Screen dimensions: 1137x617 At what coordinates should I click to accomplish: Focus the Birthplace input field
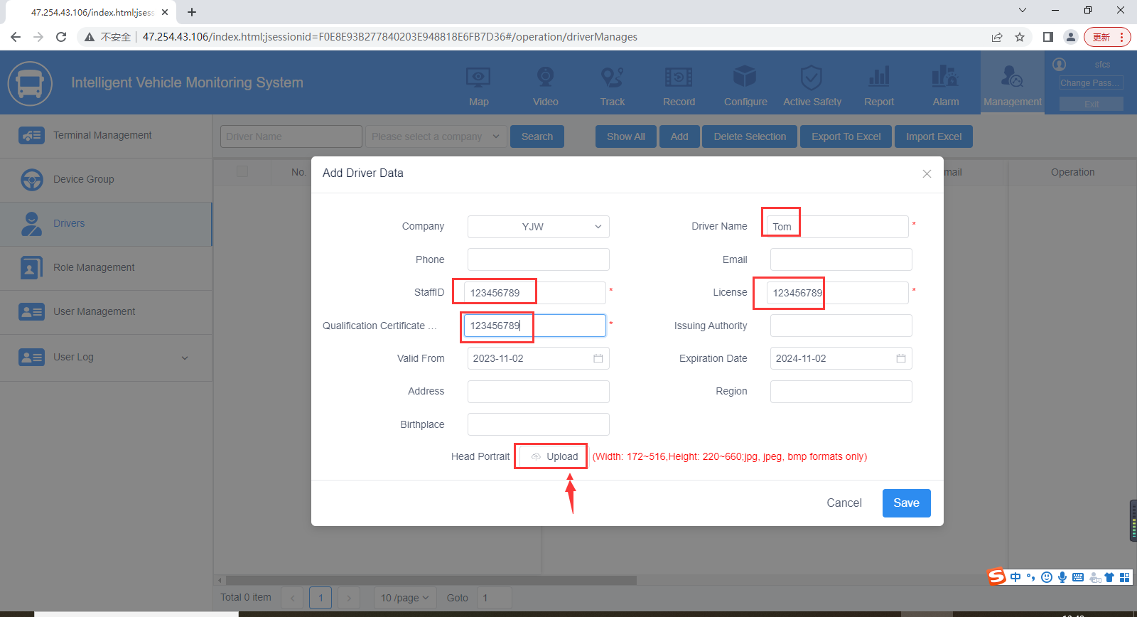coord(539,424)
